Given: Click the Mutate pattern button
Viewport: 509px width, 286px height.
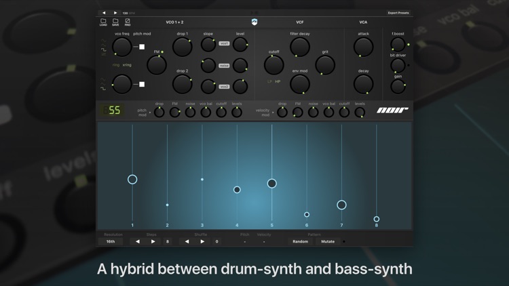Looking at the screenshot, I should [328, 241].
